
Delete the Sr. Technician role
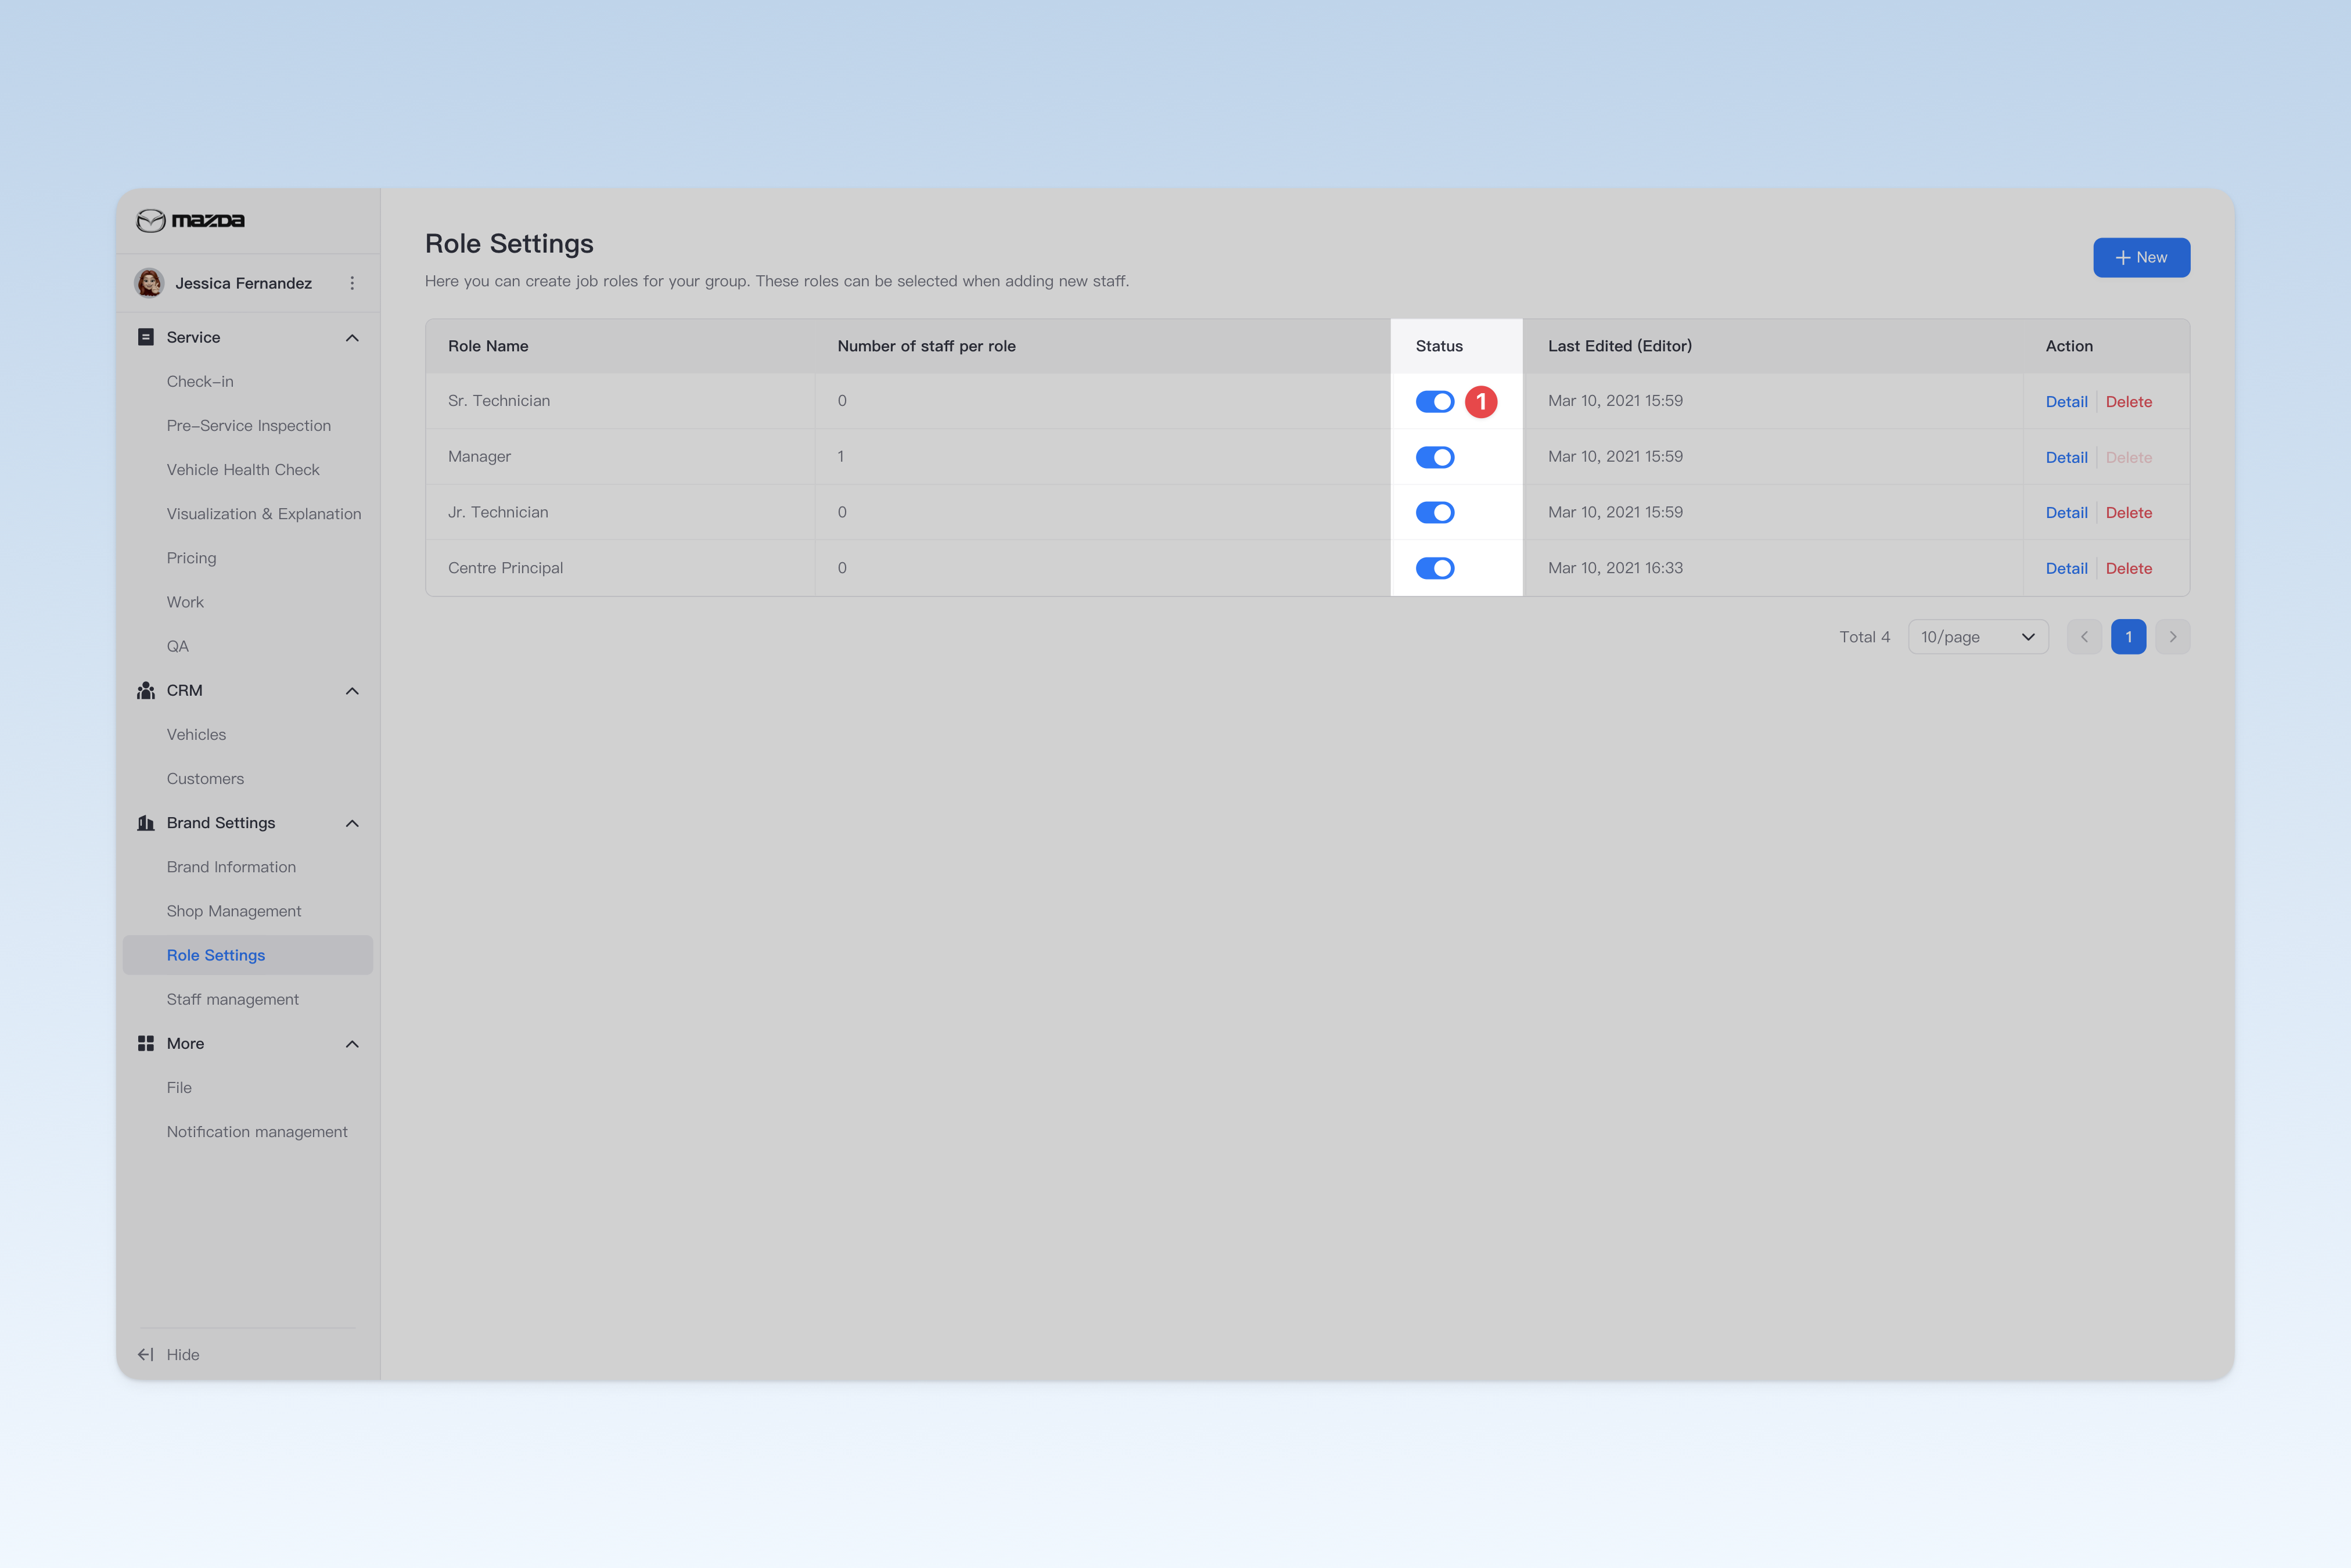coord(2128,401)
